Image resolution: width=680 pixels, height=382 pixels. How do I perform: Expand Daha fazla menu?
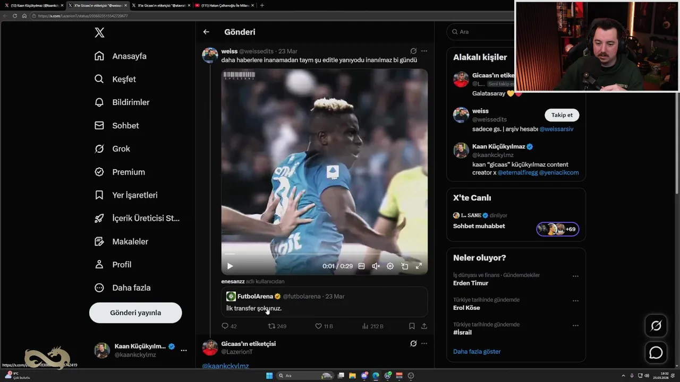(122, 288)
